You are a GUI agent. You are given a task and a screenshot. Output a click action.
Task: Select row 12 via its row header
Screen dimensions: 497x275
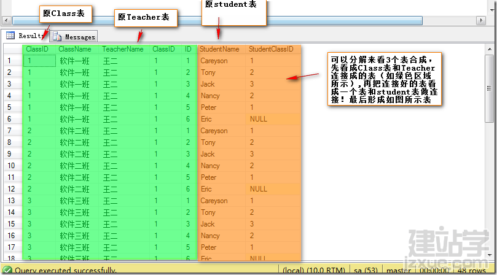(11, 189)
